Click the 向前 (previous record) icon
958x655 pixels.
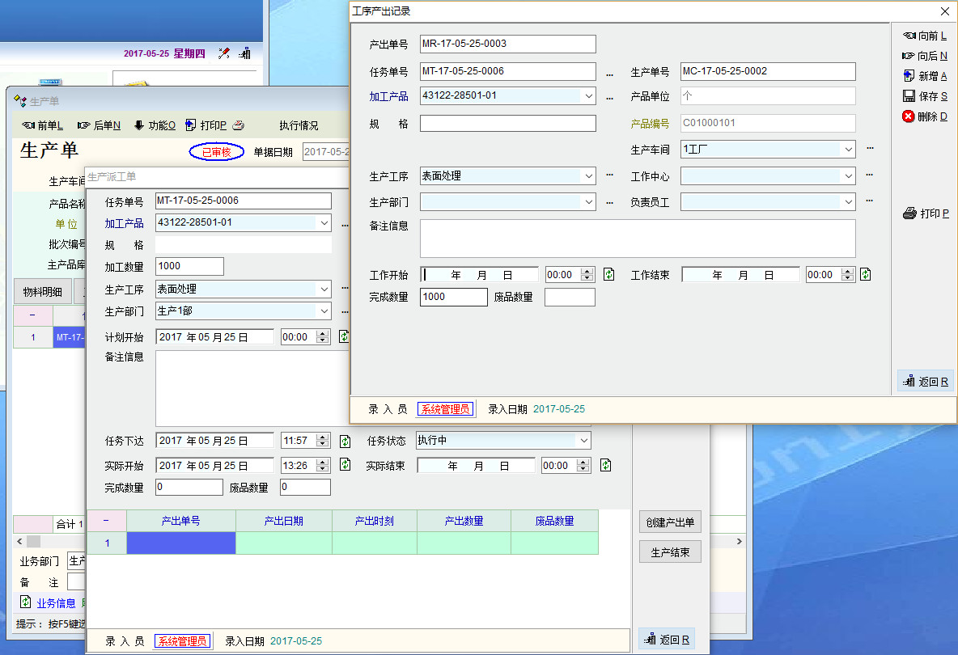click(909, 36)
